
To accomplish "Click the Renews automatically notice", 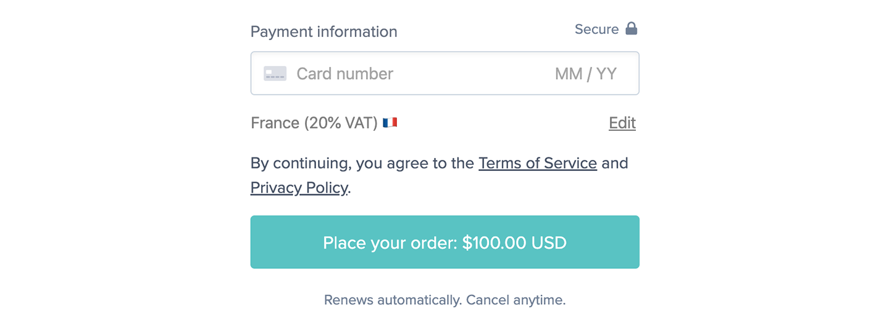I will (444, 300).
